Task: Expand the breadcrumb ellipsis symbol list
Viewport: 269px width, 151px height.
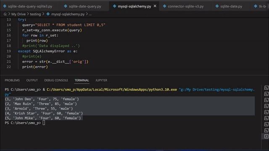Action: [90, 14]
